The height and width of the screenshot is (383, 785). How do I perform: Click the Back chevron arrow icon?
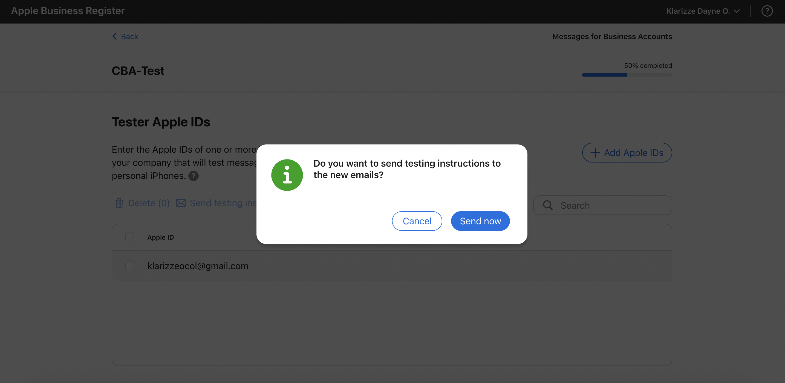point(115,36)
